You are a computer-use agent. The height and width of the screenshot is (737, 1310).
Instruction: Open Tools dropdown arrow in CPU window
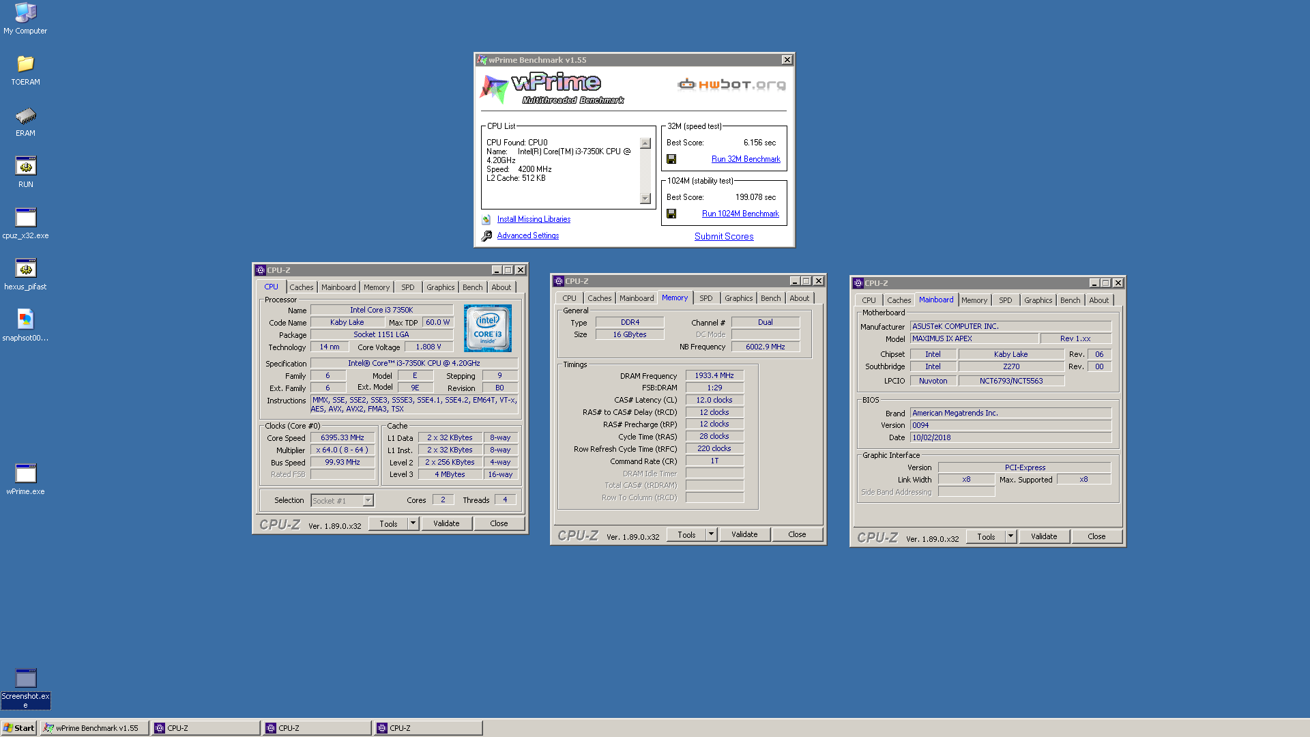pos(413,523)
